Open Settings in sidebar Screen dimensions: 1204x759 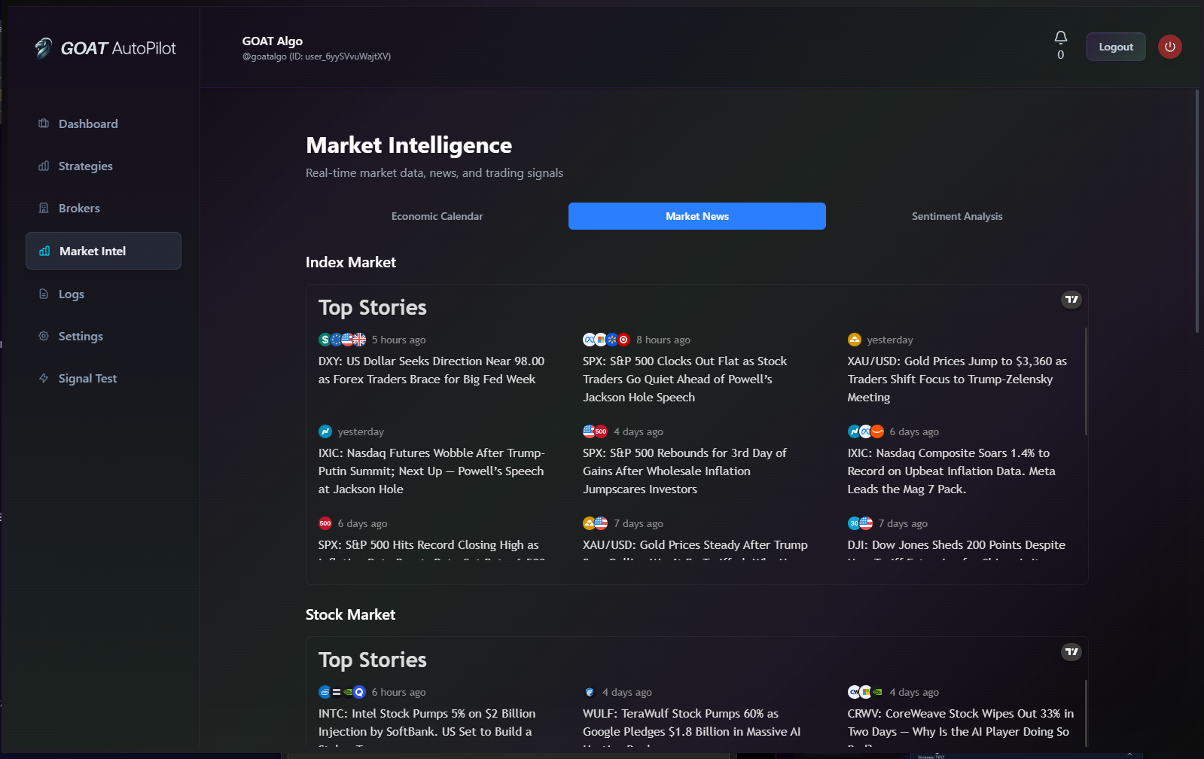103,336
